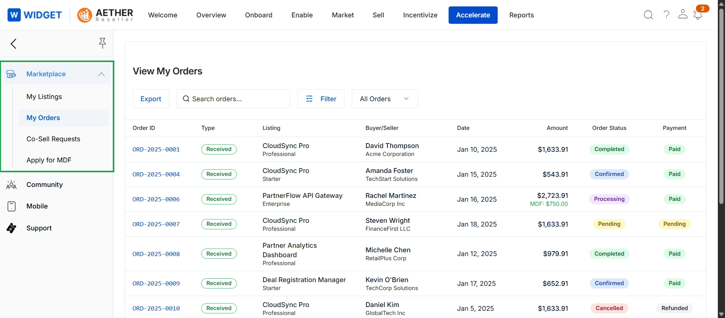Click the PartnerFlow API Gateway listing

click(x=302, y=196)
